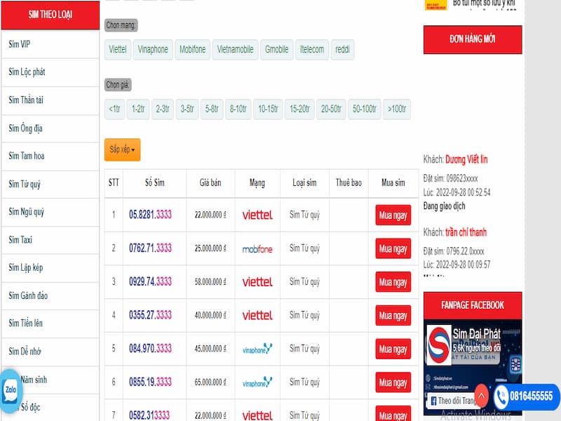
Task: Buy sim 0355.27.3333 with Mua ngay
Action: click(x=393, y=316)
